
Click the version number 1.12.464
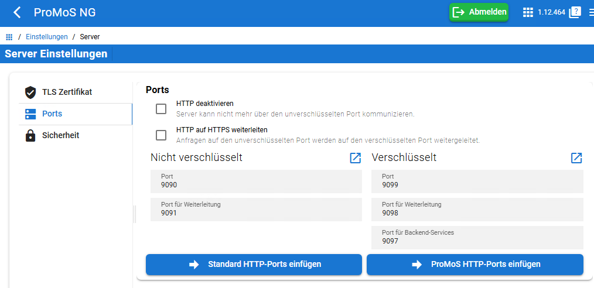551,12
